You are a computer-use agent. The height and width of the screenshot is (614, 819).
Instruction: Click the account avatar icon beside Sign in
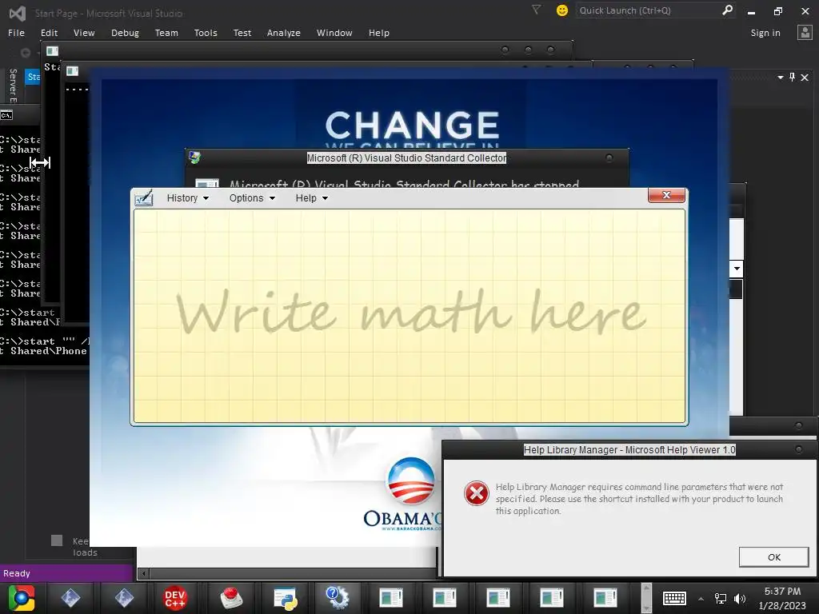805,32
